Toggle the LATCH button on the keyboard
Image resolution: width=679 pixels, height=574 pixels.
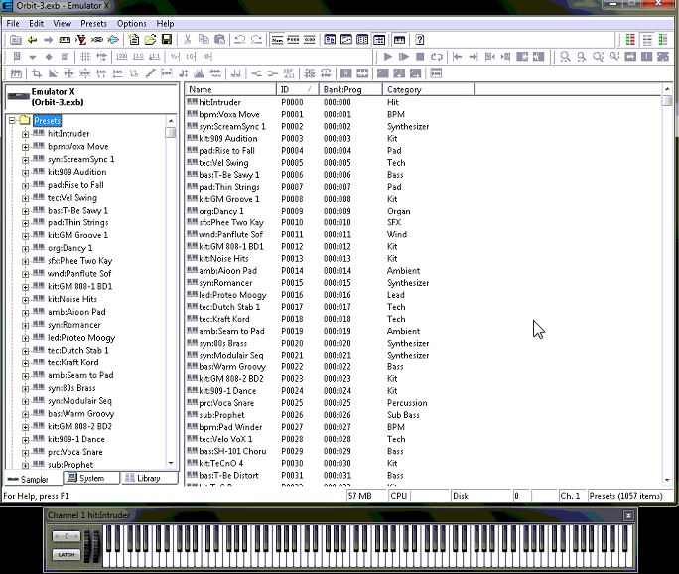coord(67,554)
